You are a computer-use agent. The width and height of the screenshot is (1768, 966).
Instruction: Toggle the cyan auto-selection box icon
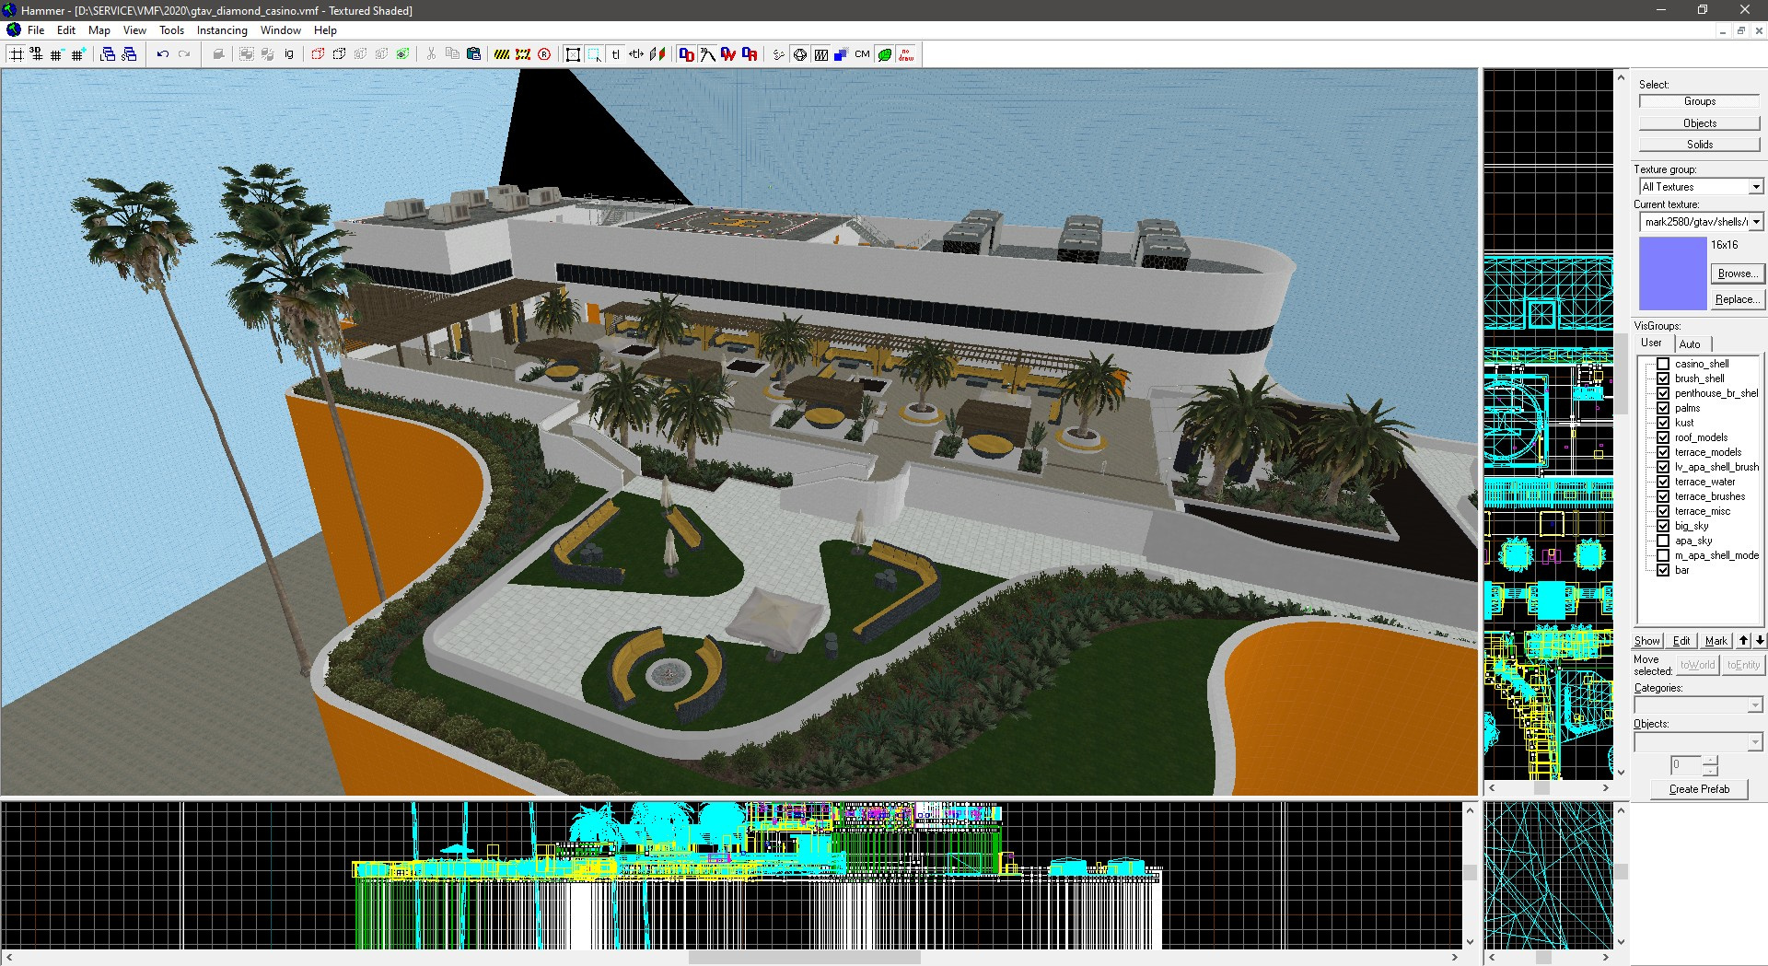click(x=594, y=54)
